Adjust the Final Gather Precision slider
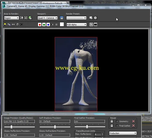 coord(87,127)
